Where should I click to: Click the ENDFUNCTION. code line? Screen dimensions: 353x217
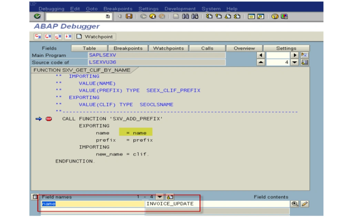[75, 161]
